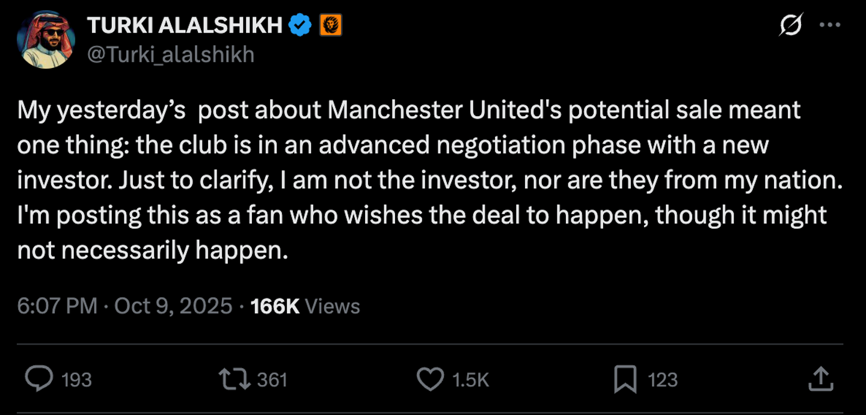This screenshot has height=415, width=866.
Task: Click the 123 bookmarks count
Action: (663, 380)
